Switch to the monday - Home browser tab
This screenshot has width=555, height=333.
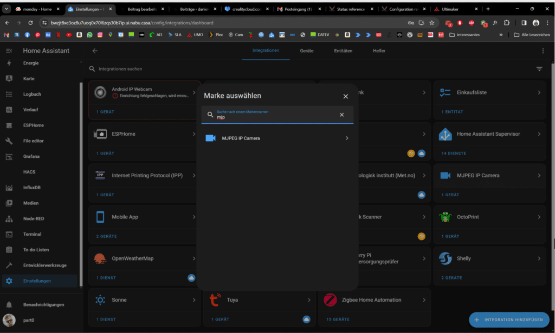(37, 9)
